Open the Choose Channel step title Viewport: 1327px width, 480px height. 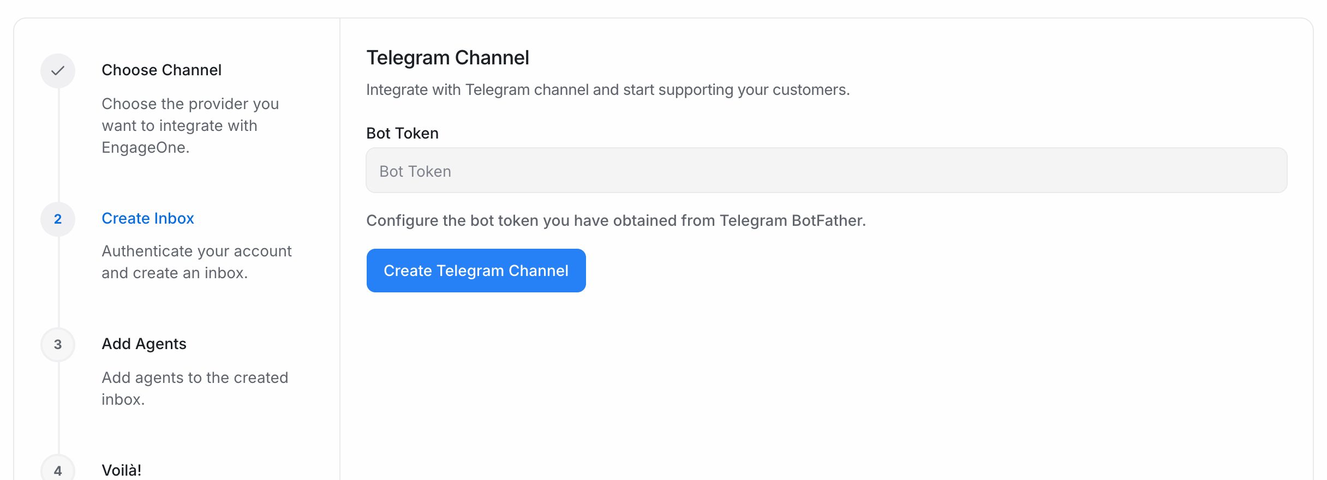coord(162,70)
